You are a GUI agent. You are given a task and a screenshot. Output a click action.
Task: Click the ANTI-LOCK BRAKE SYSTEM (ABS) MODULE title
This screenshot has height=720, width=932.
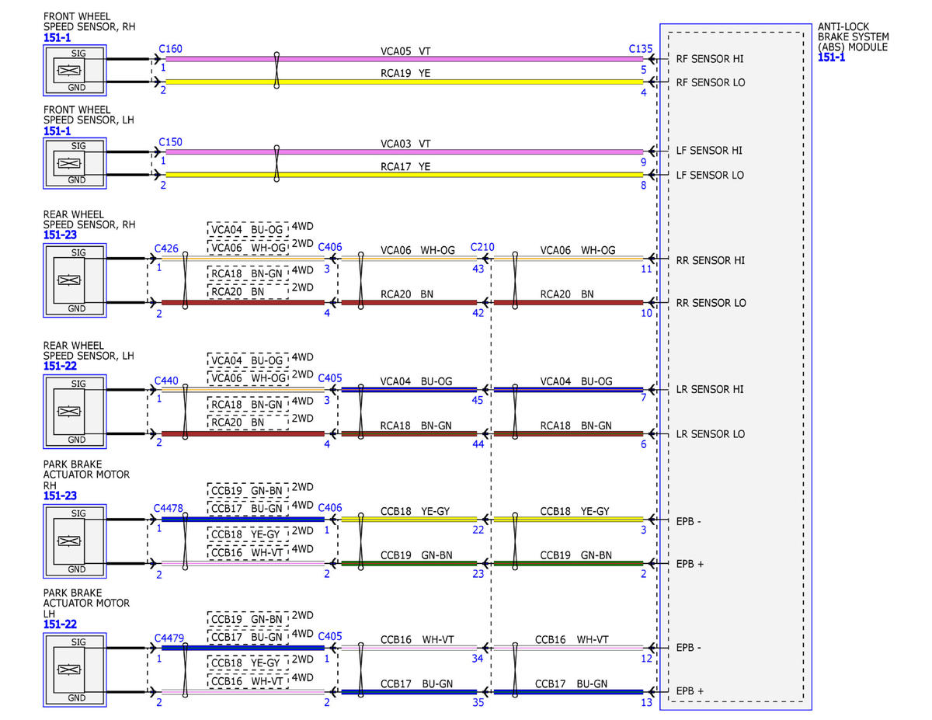[854, 37]
